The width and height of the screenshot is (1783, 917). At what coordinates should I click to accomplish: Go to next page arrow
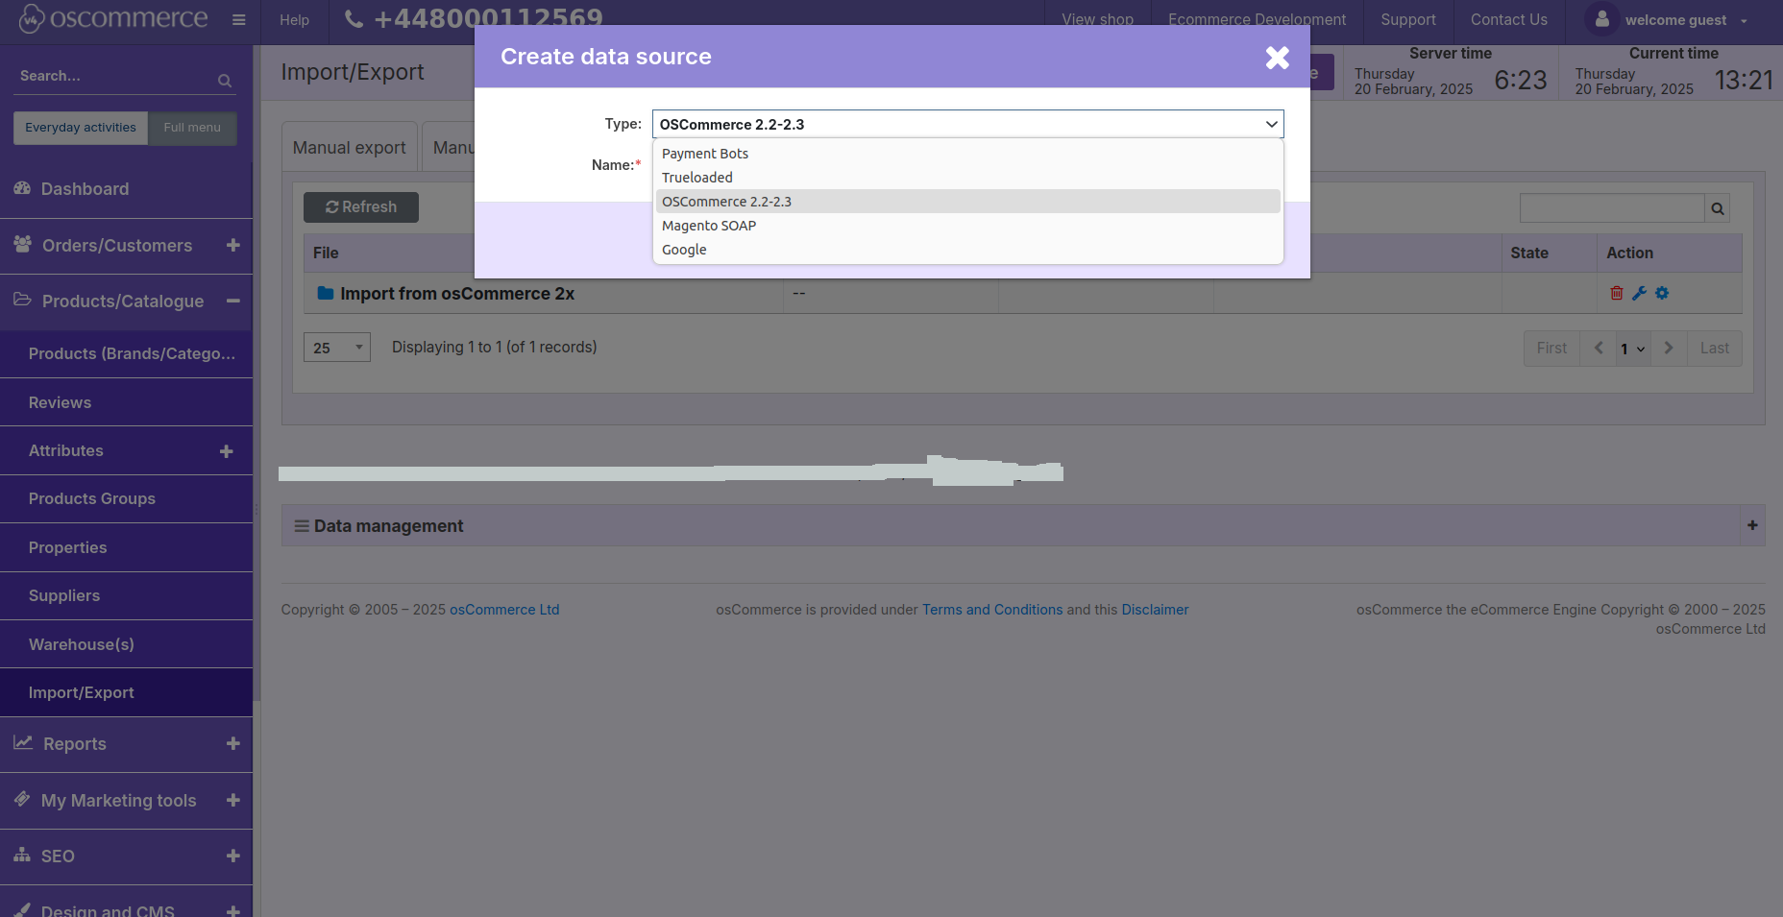[x=1669, y=349]
